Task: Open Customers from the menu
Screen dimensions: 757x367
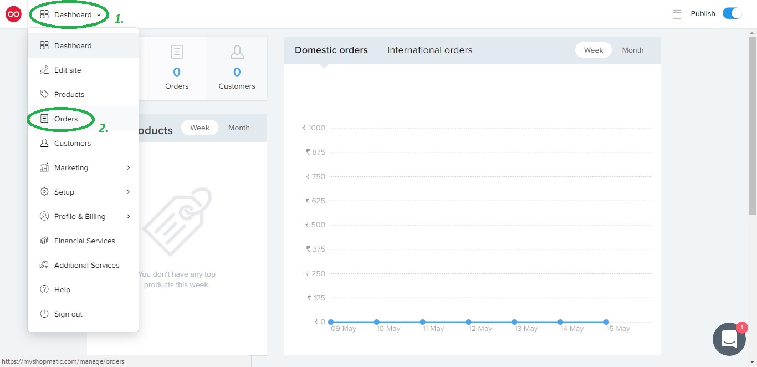Action: 83,143
